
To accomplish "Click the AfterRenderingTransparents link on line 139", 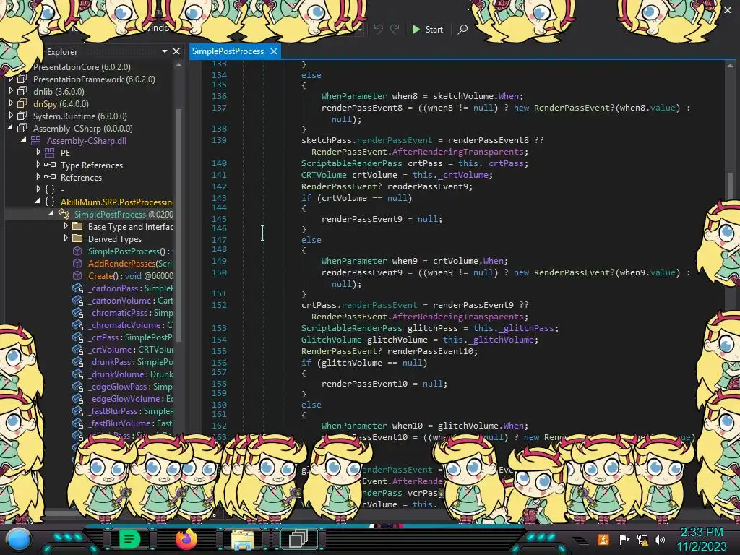I will (457, 152).
